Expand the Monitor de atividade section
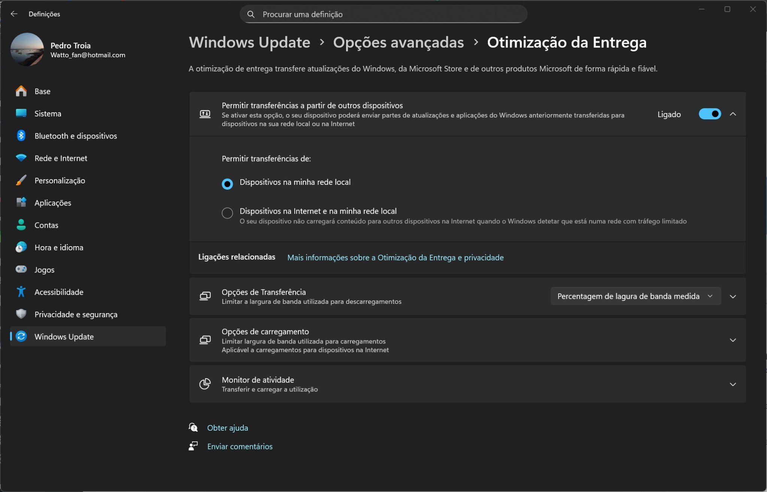Image resolution: width=767 pixels, height=492 pixels. coord(733,384)
